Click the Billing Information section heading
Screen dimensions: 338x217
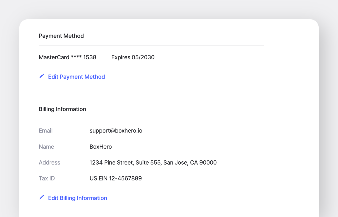tap(62, 109)
